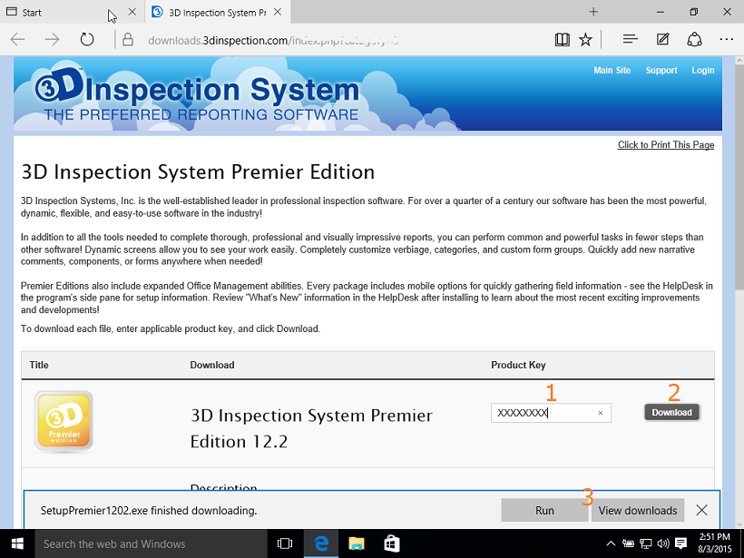The image size is (744, 558).
Task: Show hidden system tray icons
Action: 612,543
